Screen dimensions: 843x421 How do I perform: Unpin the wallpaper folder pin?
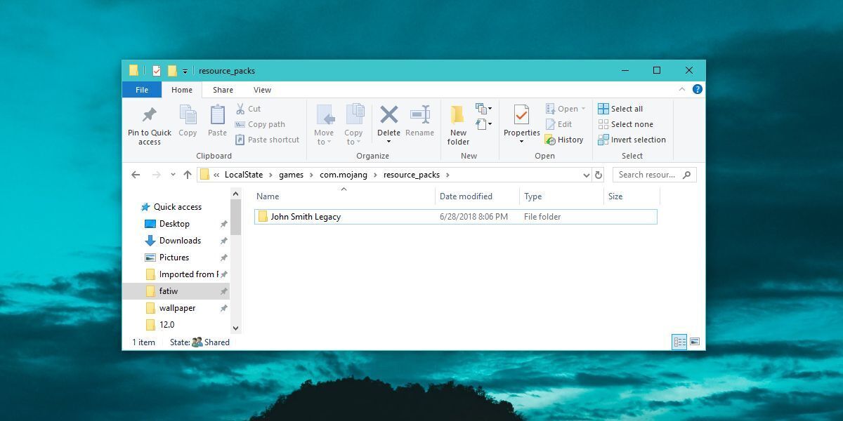pyautogui.click(x=223, y=308)
